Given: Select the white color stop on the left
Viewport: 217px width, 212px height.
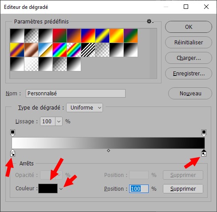Looking at the screenshot, I should tap(13, 153).
